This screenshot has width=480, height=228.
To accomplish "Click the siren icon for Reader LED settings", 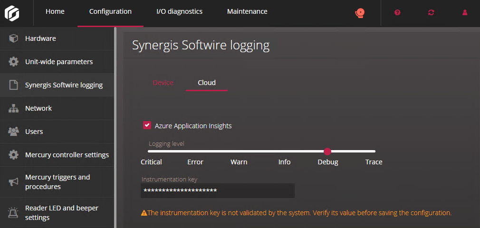I will click(x=13, y=213).
